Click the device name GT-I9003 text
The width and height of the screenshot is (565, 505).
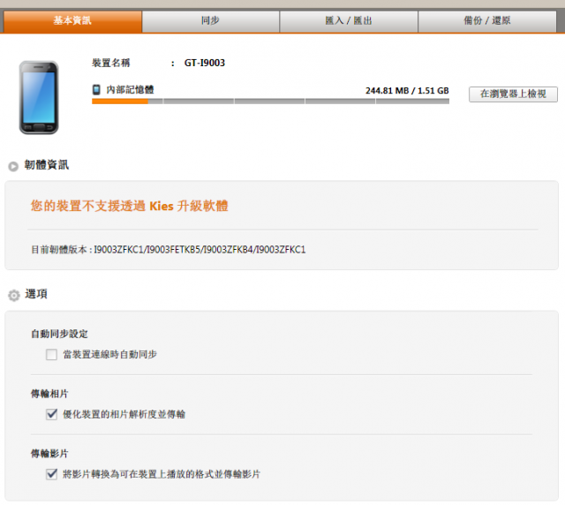tap(205, 63)
